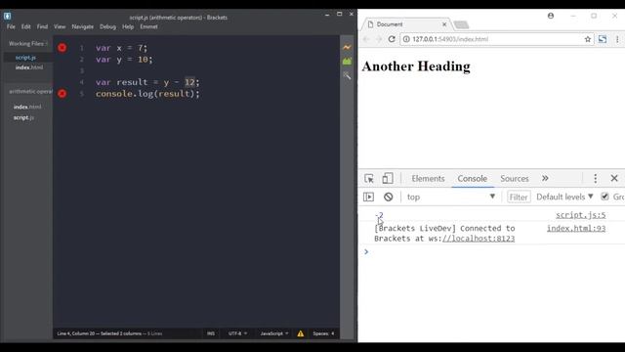This screenshot has width=625, height=352.
Task: Close the DevTools panel
Action: pyautogui.click(x=614, y=178)
